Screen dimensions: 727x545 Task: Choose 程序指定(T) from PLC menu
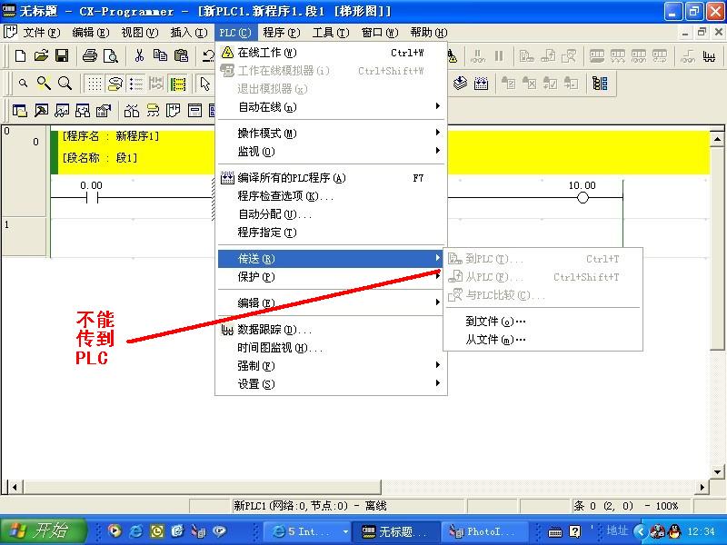pyautogui.click(x=331, y=233)
